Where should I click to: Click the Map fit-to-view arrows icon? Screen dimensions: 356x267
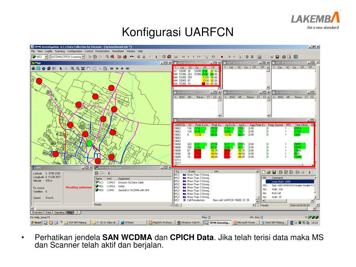(x=83, y=68)
